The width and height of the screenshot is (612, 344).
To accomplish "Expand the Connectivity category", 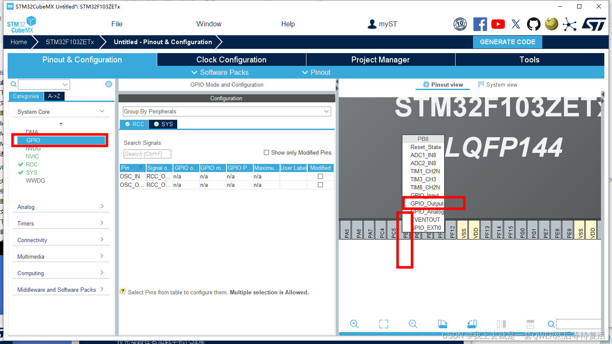I will pos(102,240).
